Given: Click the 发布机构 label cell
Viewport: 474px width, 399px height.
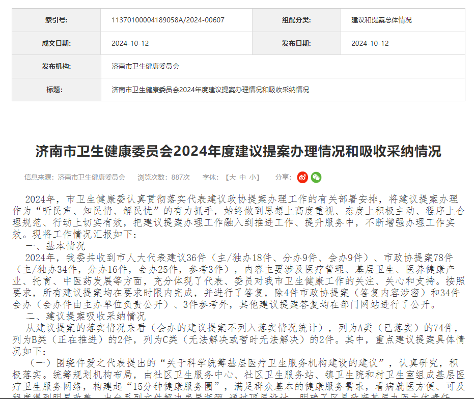Looking at the screenshot, I should (57, 67).
